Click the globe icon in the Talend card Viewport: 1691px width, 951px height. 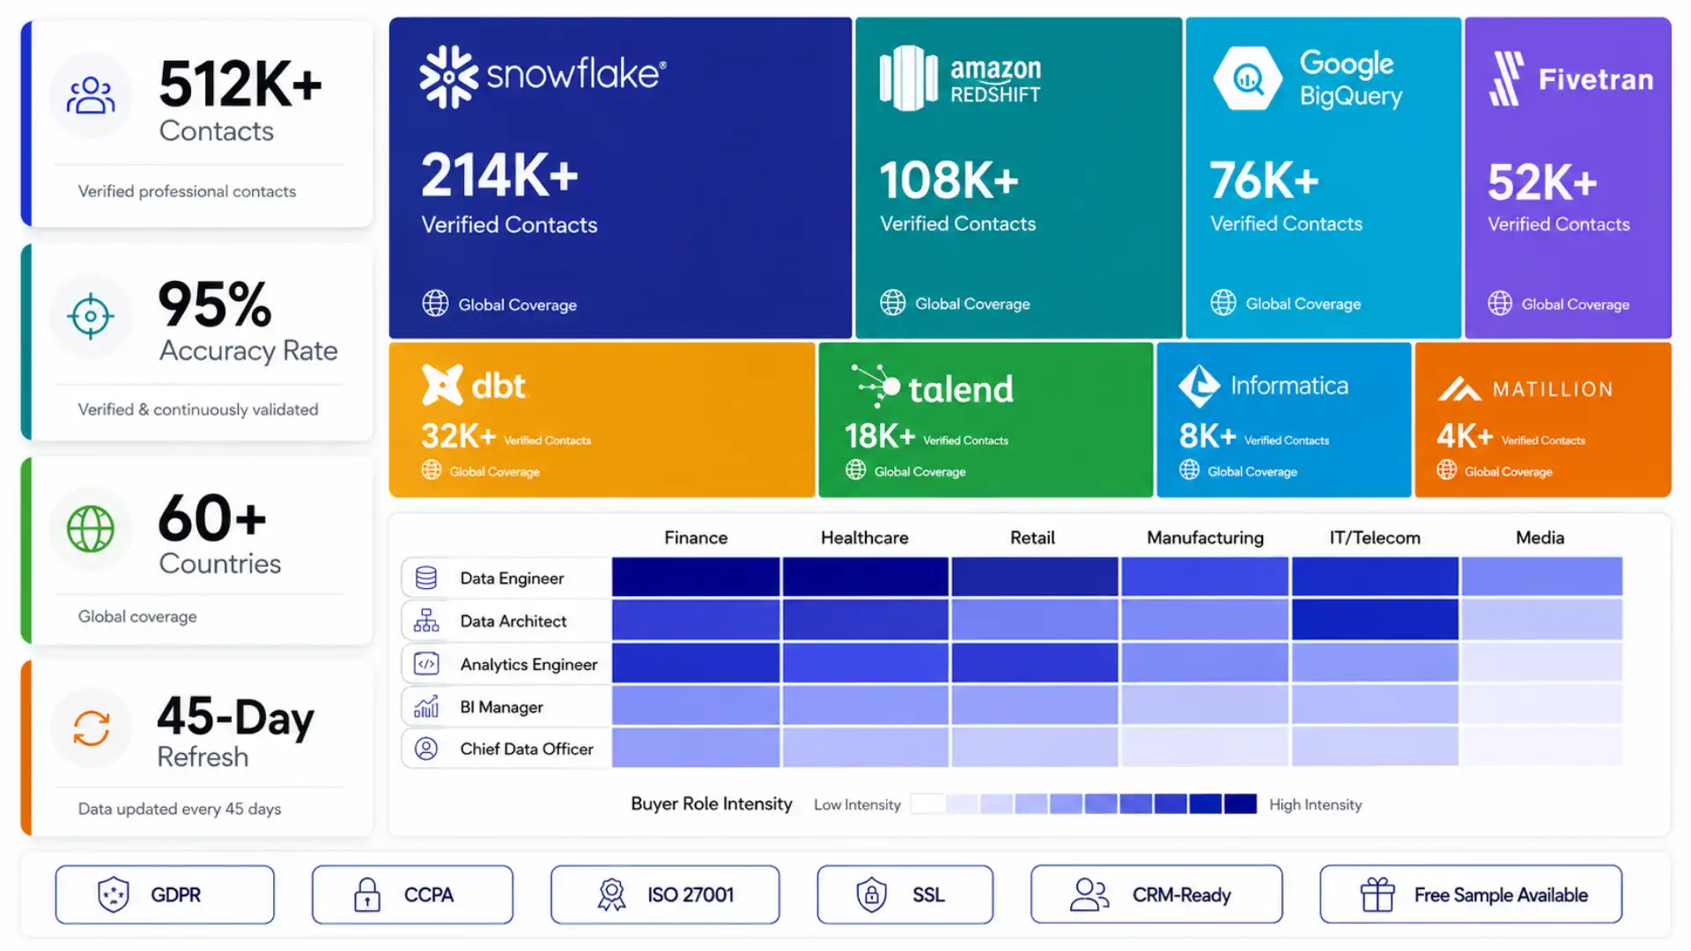(856, 470)
